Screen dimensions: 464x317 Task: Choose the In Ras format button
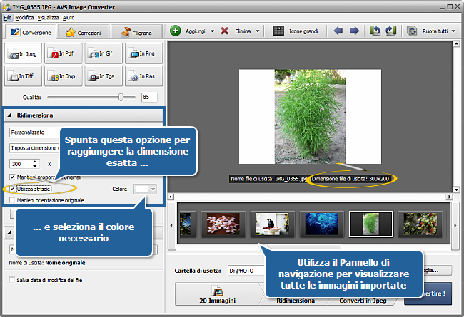tap(143, 76)
